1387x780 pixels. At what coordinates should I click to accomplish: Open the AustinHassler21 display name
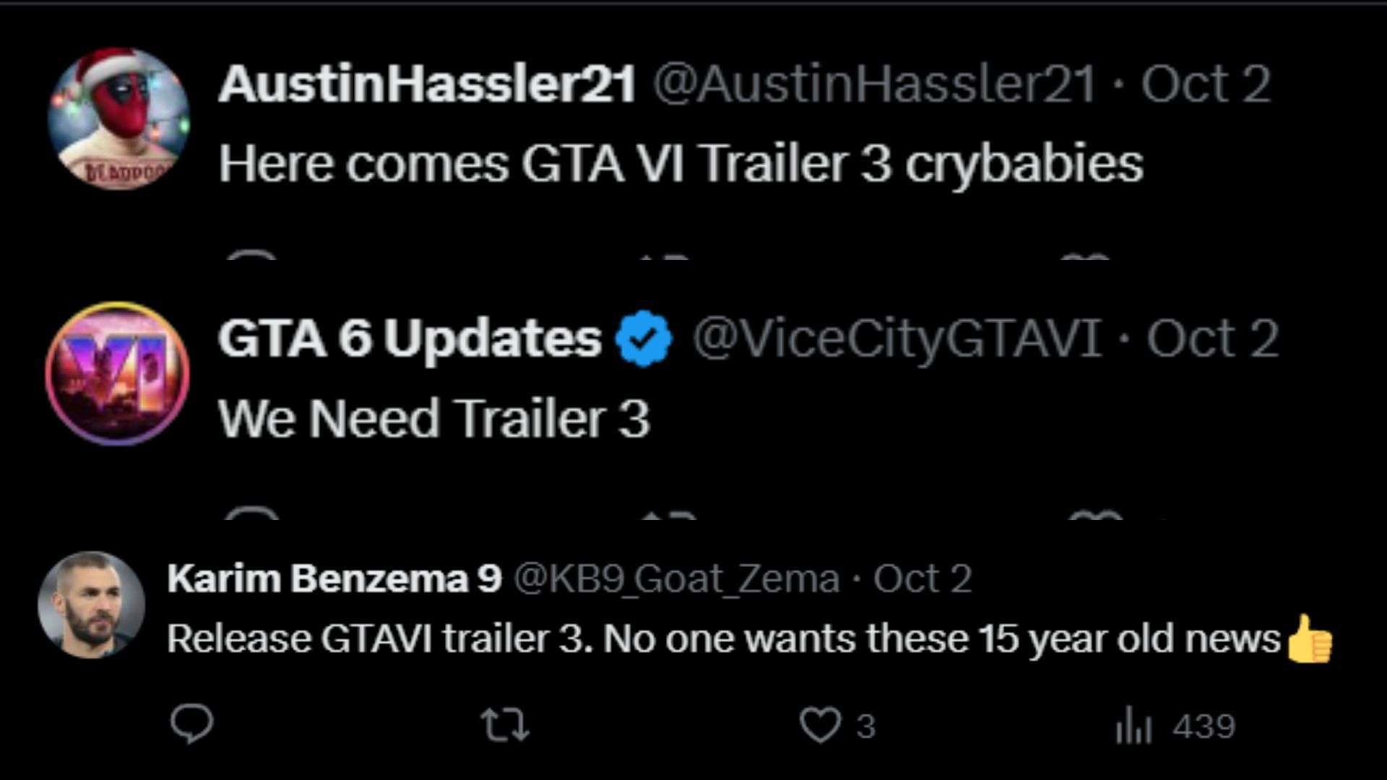426,84
